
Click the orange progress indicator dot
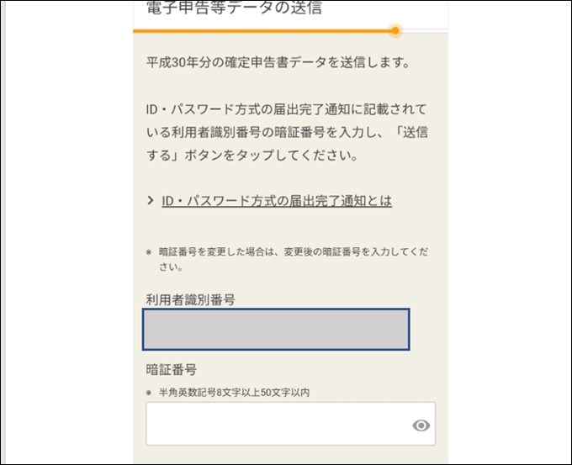click(x=395, y=30)
